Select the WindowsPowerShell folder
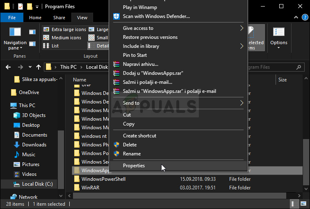 tap(100, 179)
